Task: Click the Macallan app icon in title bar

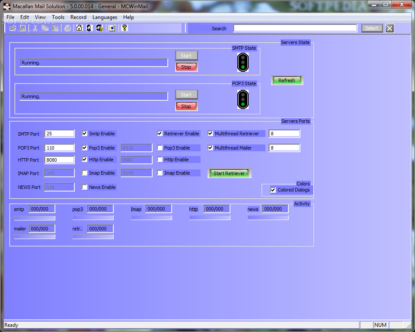Action: (x=7, y=6)
